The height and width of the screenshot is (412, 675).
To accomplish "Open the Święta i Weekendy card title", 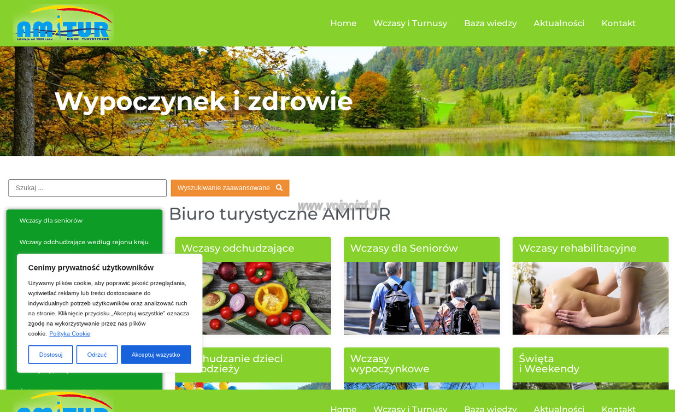I will 549,364.
